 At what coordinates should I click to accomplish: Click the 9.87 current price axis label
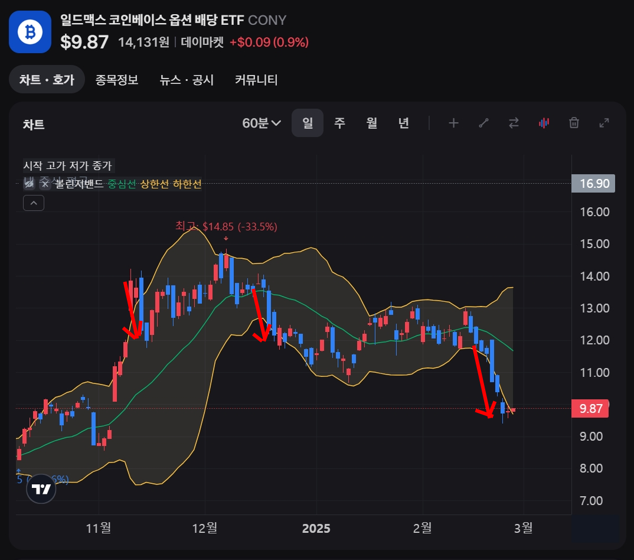590,408
